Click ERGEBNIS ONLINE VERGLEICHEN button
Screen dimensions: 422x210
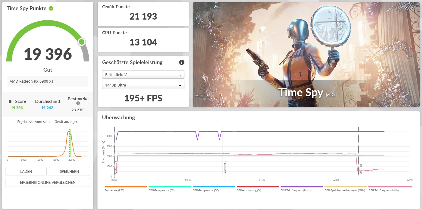point(48,182)
